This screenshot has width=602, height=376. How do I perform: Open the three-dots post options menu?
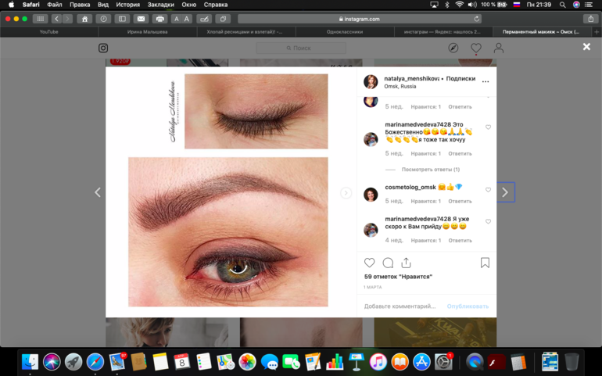(x=486, y=81)
